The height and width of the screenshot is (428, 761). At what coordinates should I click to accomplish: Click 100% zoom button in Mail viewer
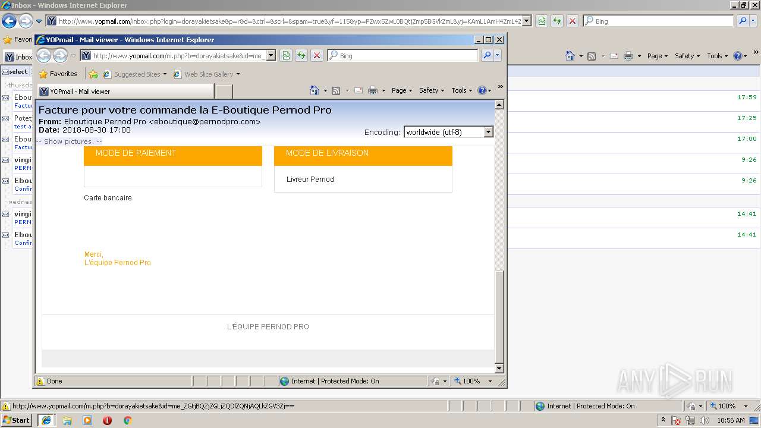tap(468, 381)
